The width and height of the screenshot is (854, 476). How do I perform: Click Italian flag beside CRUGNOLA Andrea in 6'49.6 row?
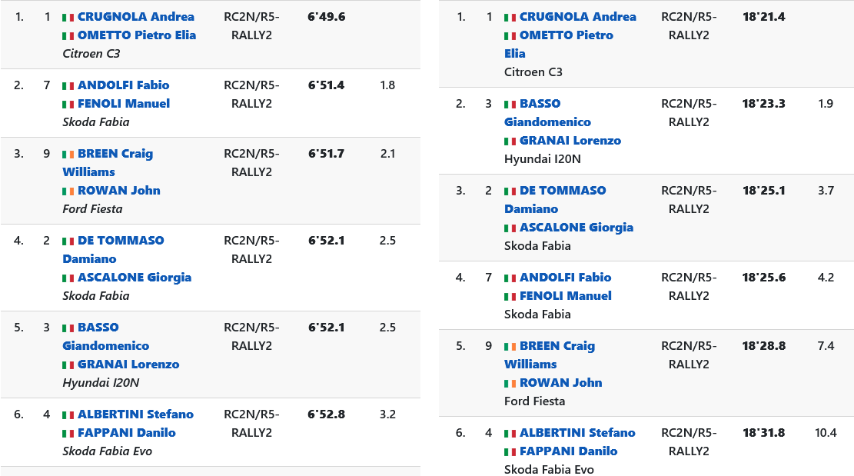click(x=68, y=17)
